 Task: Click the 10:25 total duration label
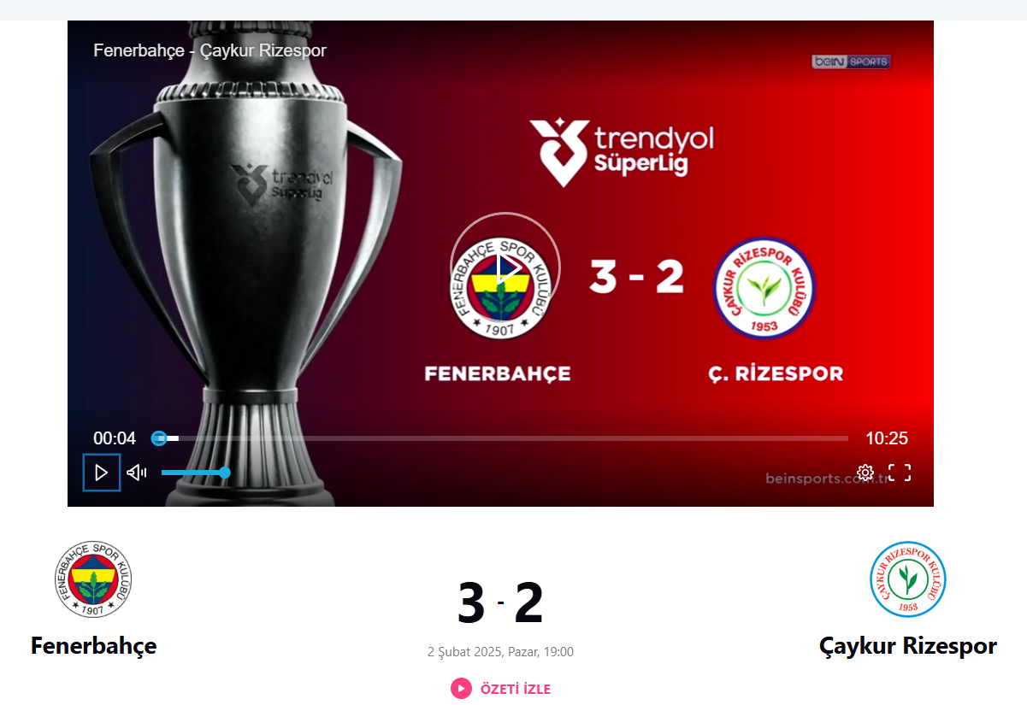tap(887, 438)
